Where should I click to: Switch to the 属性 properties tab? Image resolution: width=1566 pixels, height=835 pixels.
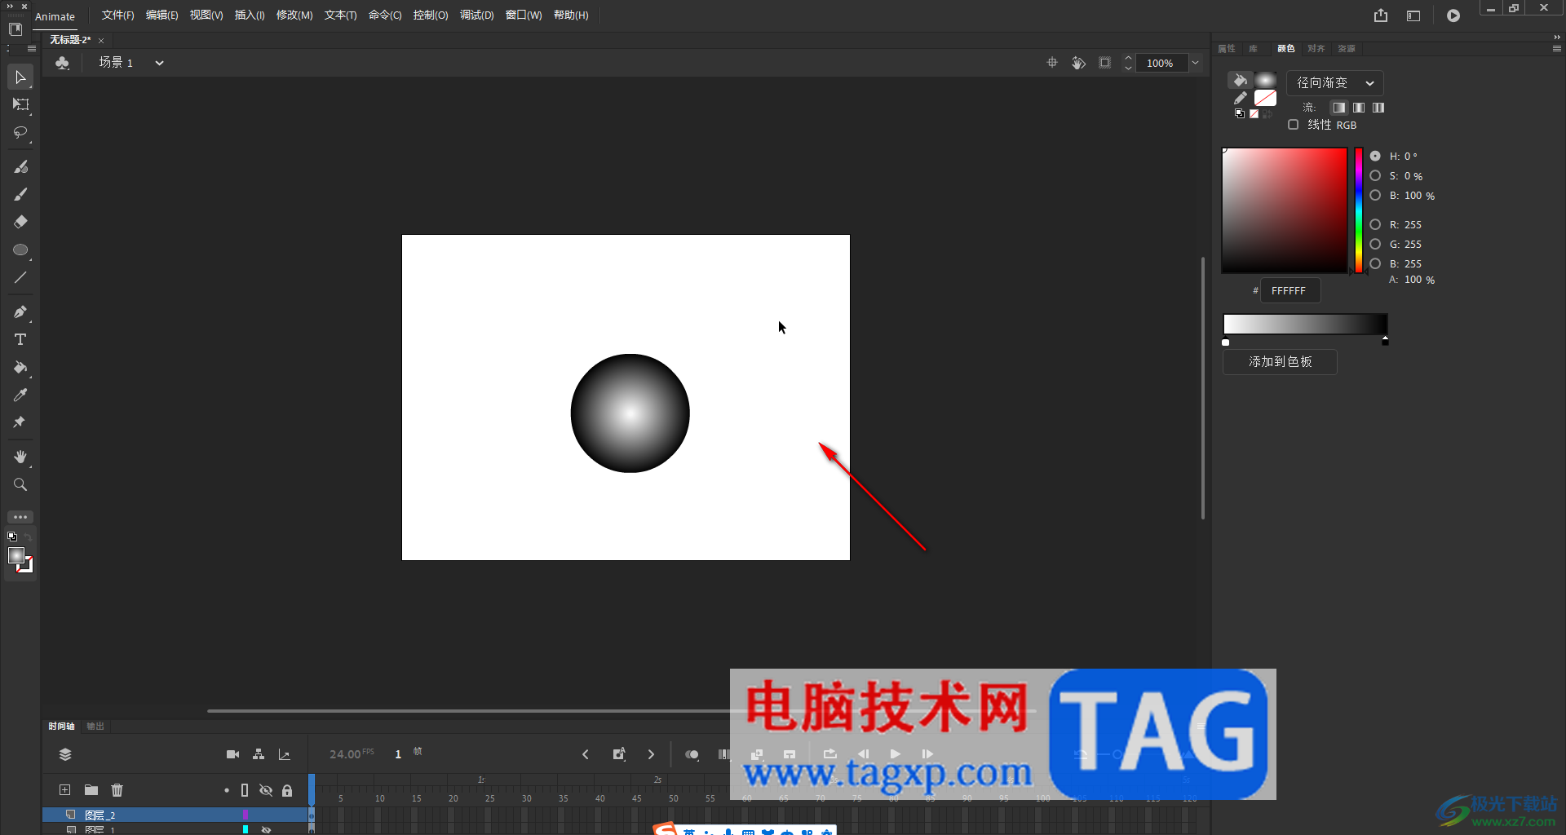tap(1227, 49)
